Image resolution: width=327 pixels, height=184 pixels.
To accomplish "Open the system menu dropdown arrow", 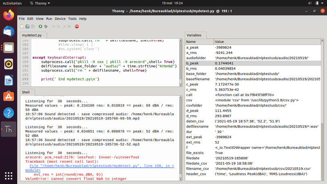I will click(x=321, y=3).
